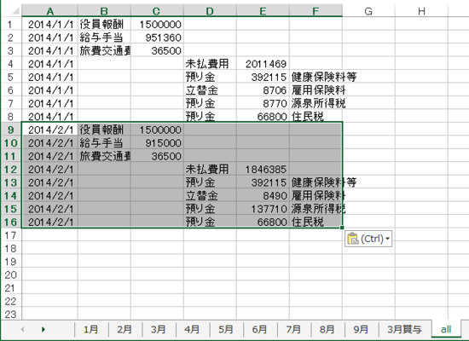This screenshot has width=469, height=341.
Task: Click cell with value 8706
Action: (x=263, y=90)
